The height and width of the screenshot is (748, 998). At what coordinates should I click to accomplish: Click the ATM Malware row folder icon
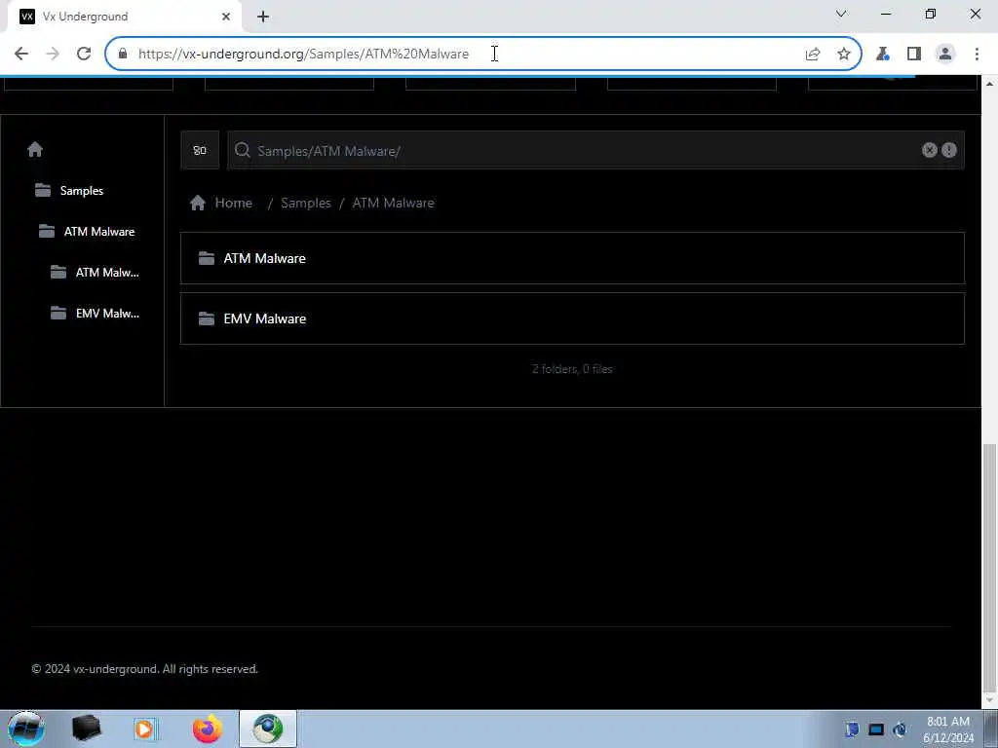[207, 258]
